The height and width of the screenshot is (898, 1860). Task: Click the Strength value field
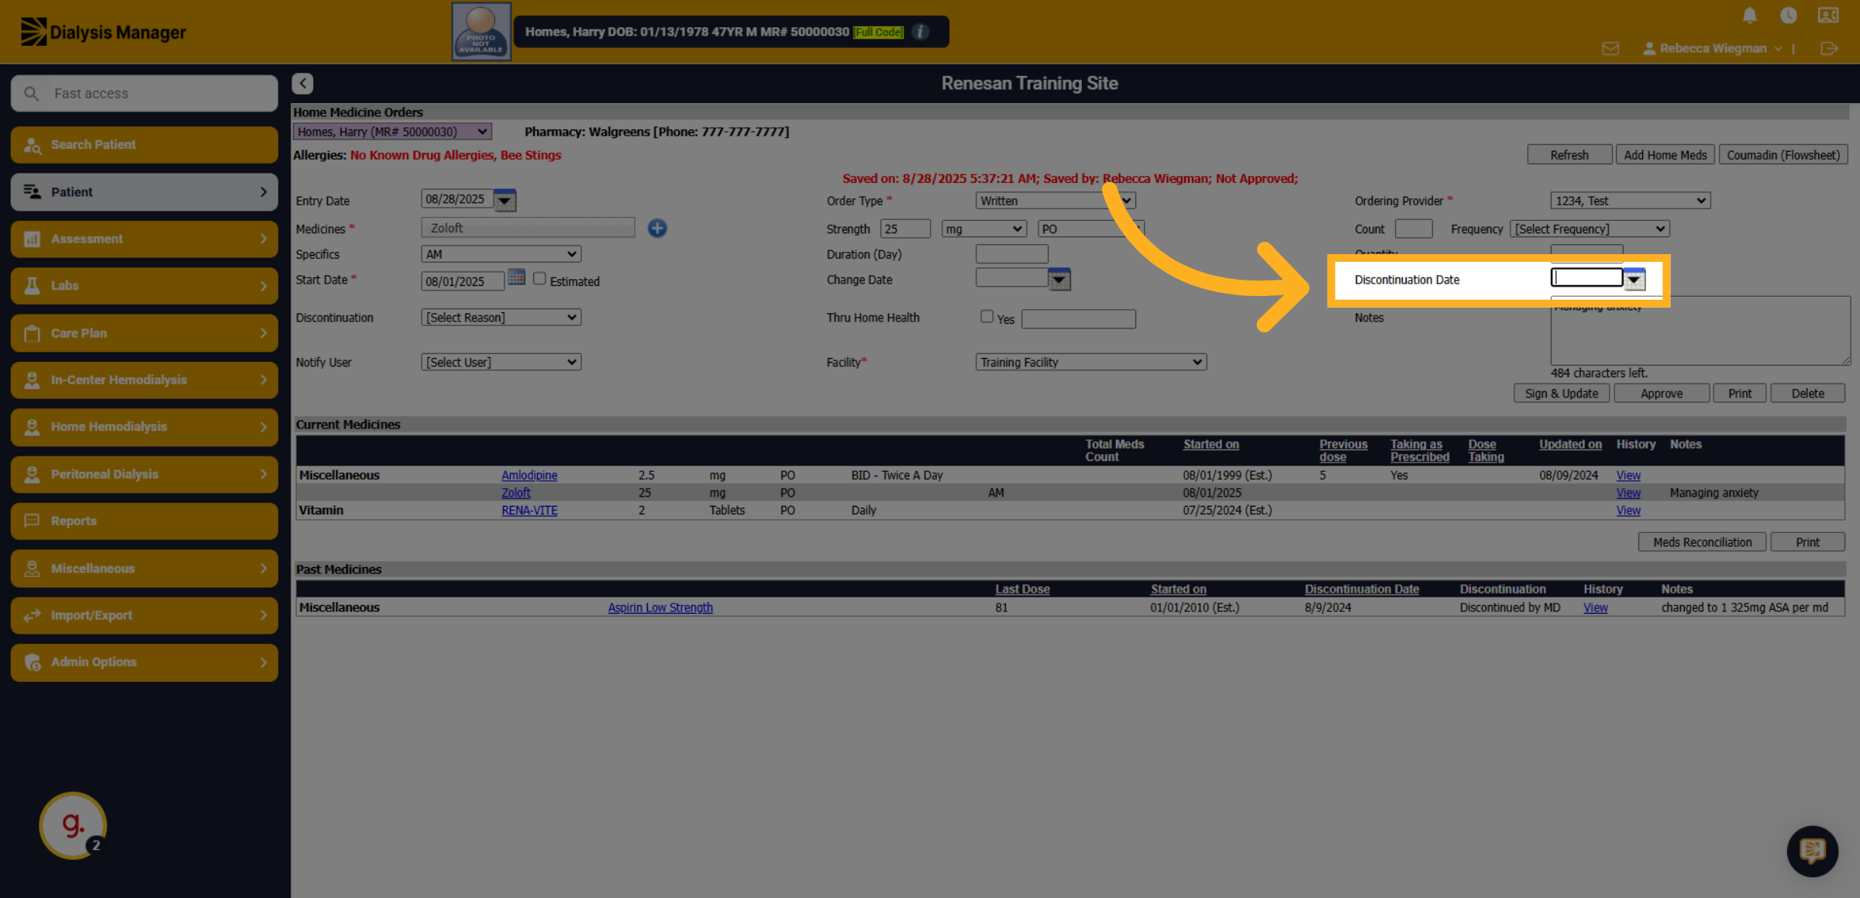pyautogui.click(x=905, y=229)
